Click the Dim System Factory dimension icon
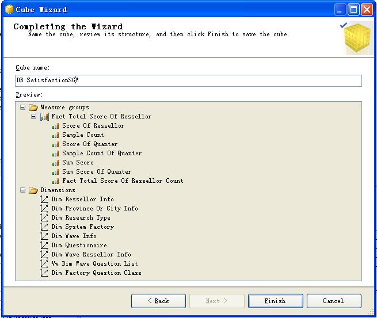 (x=44, y=227)
